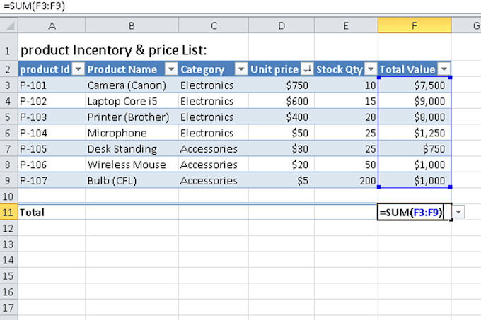Select row 2 header

click(x=8, y=69)
